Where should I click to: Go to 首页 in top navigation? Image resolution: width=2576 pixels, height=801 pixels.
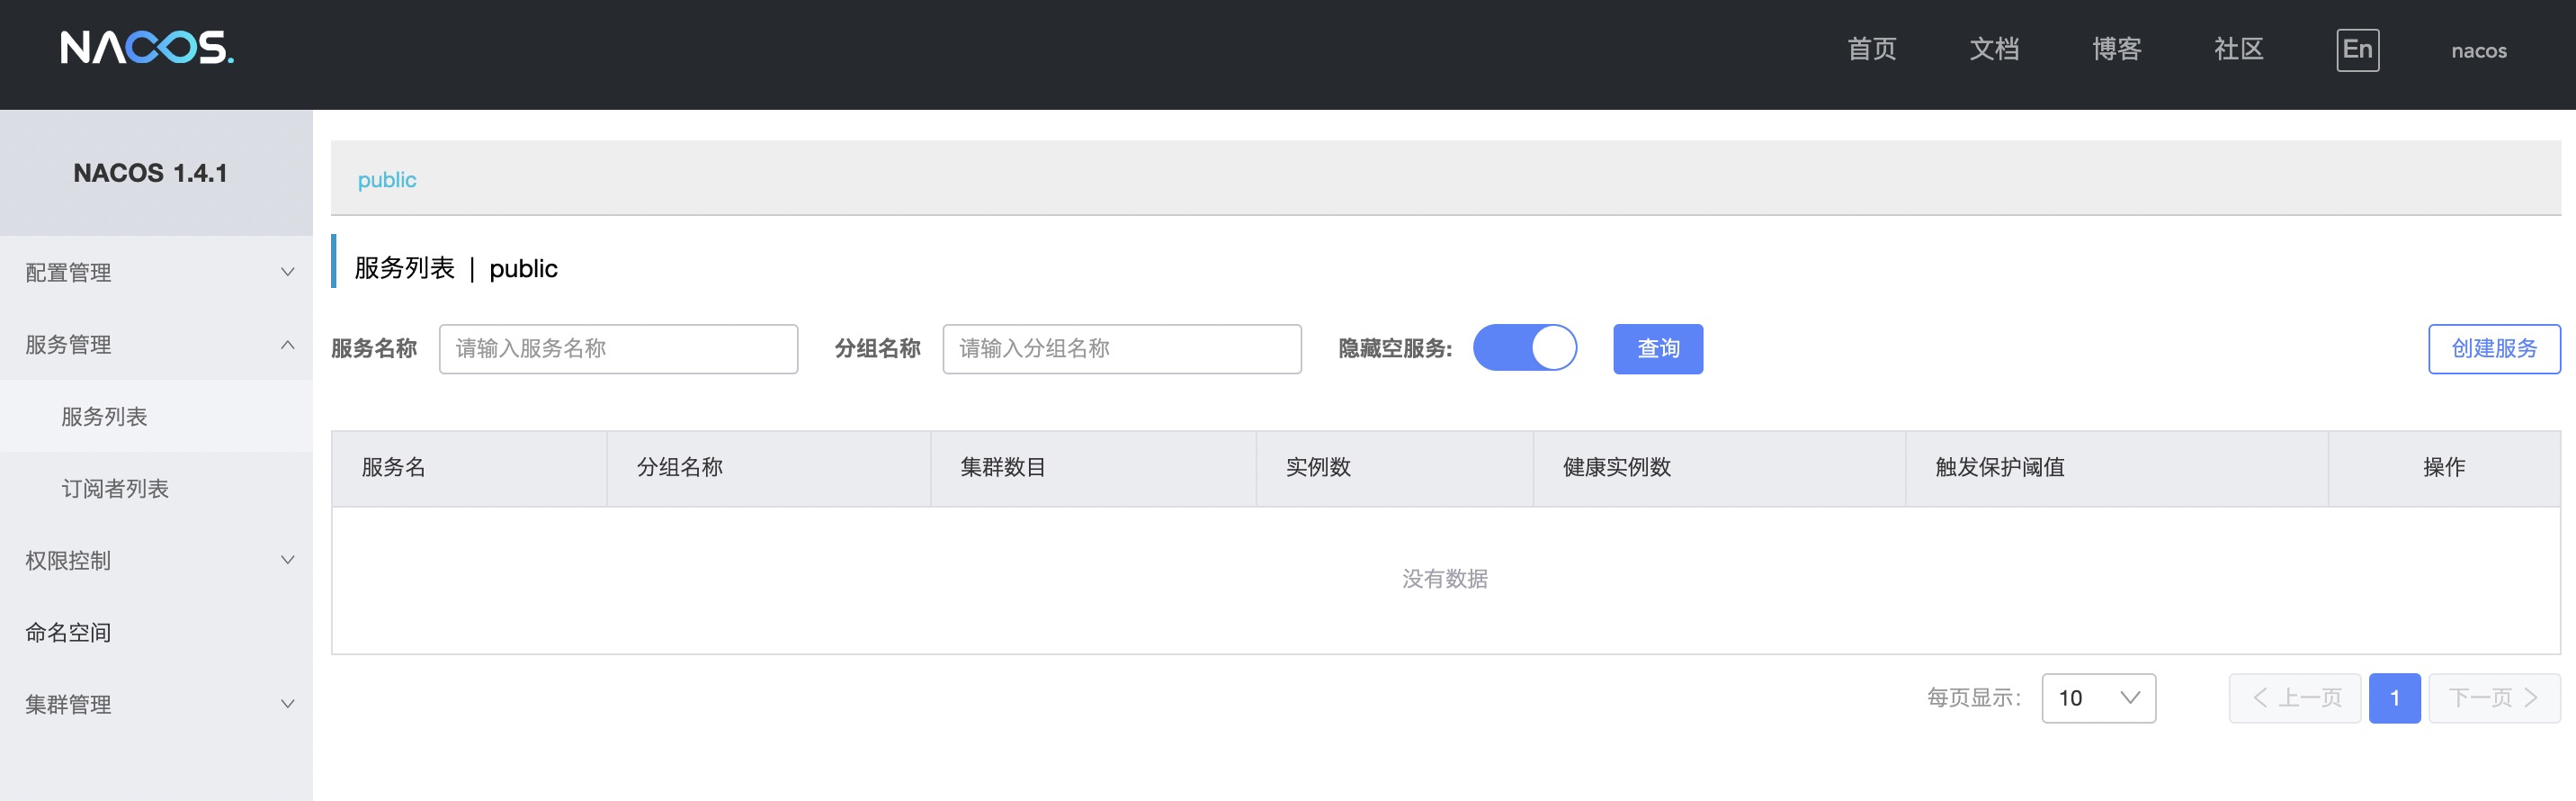1871,49
